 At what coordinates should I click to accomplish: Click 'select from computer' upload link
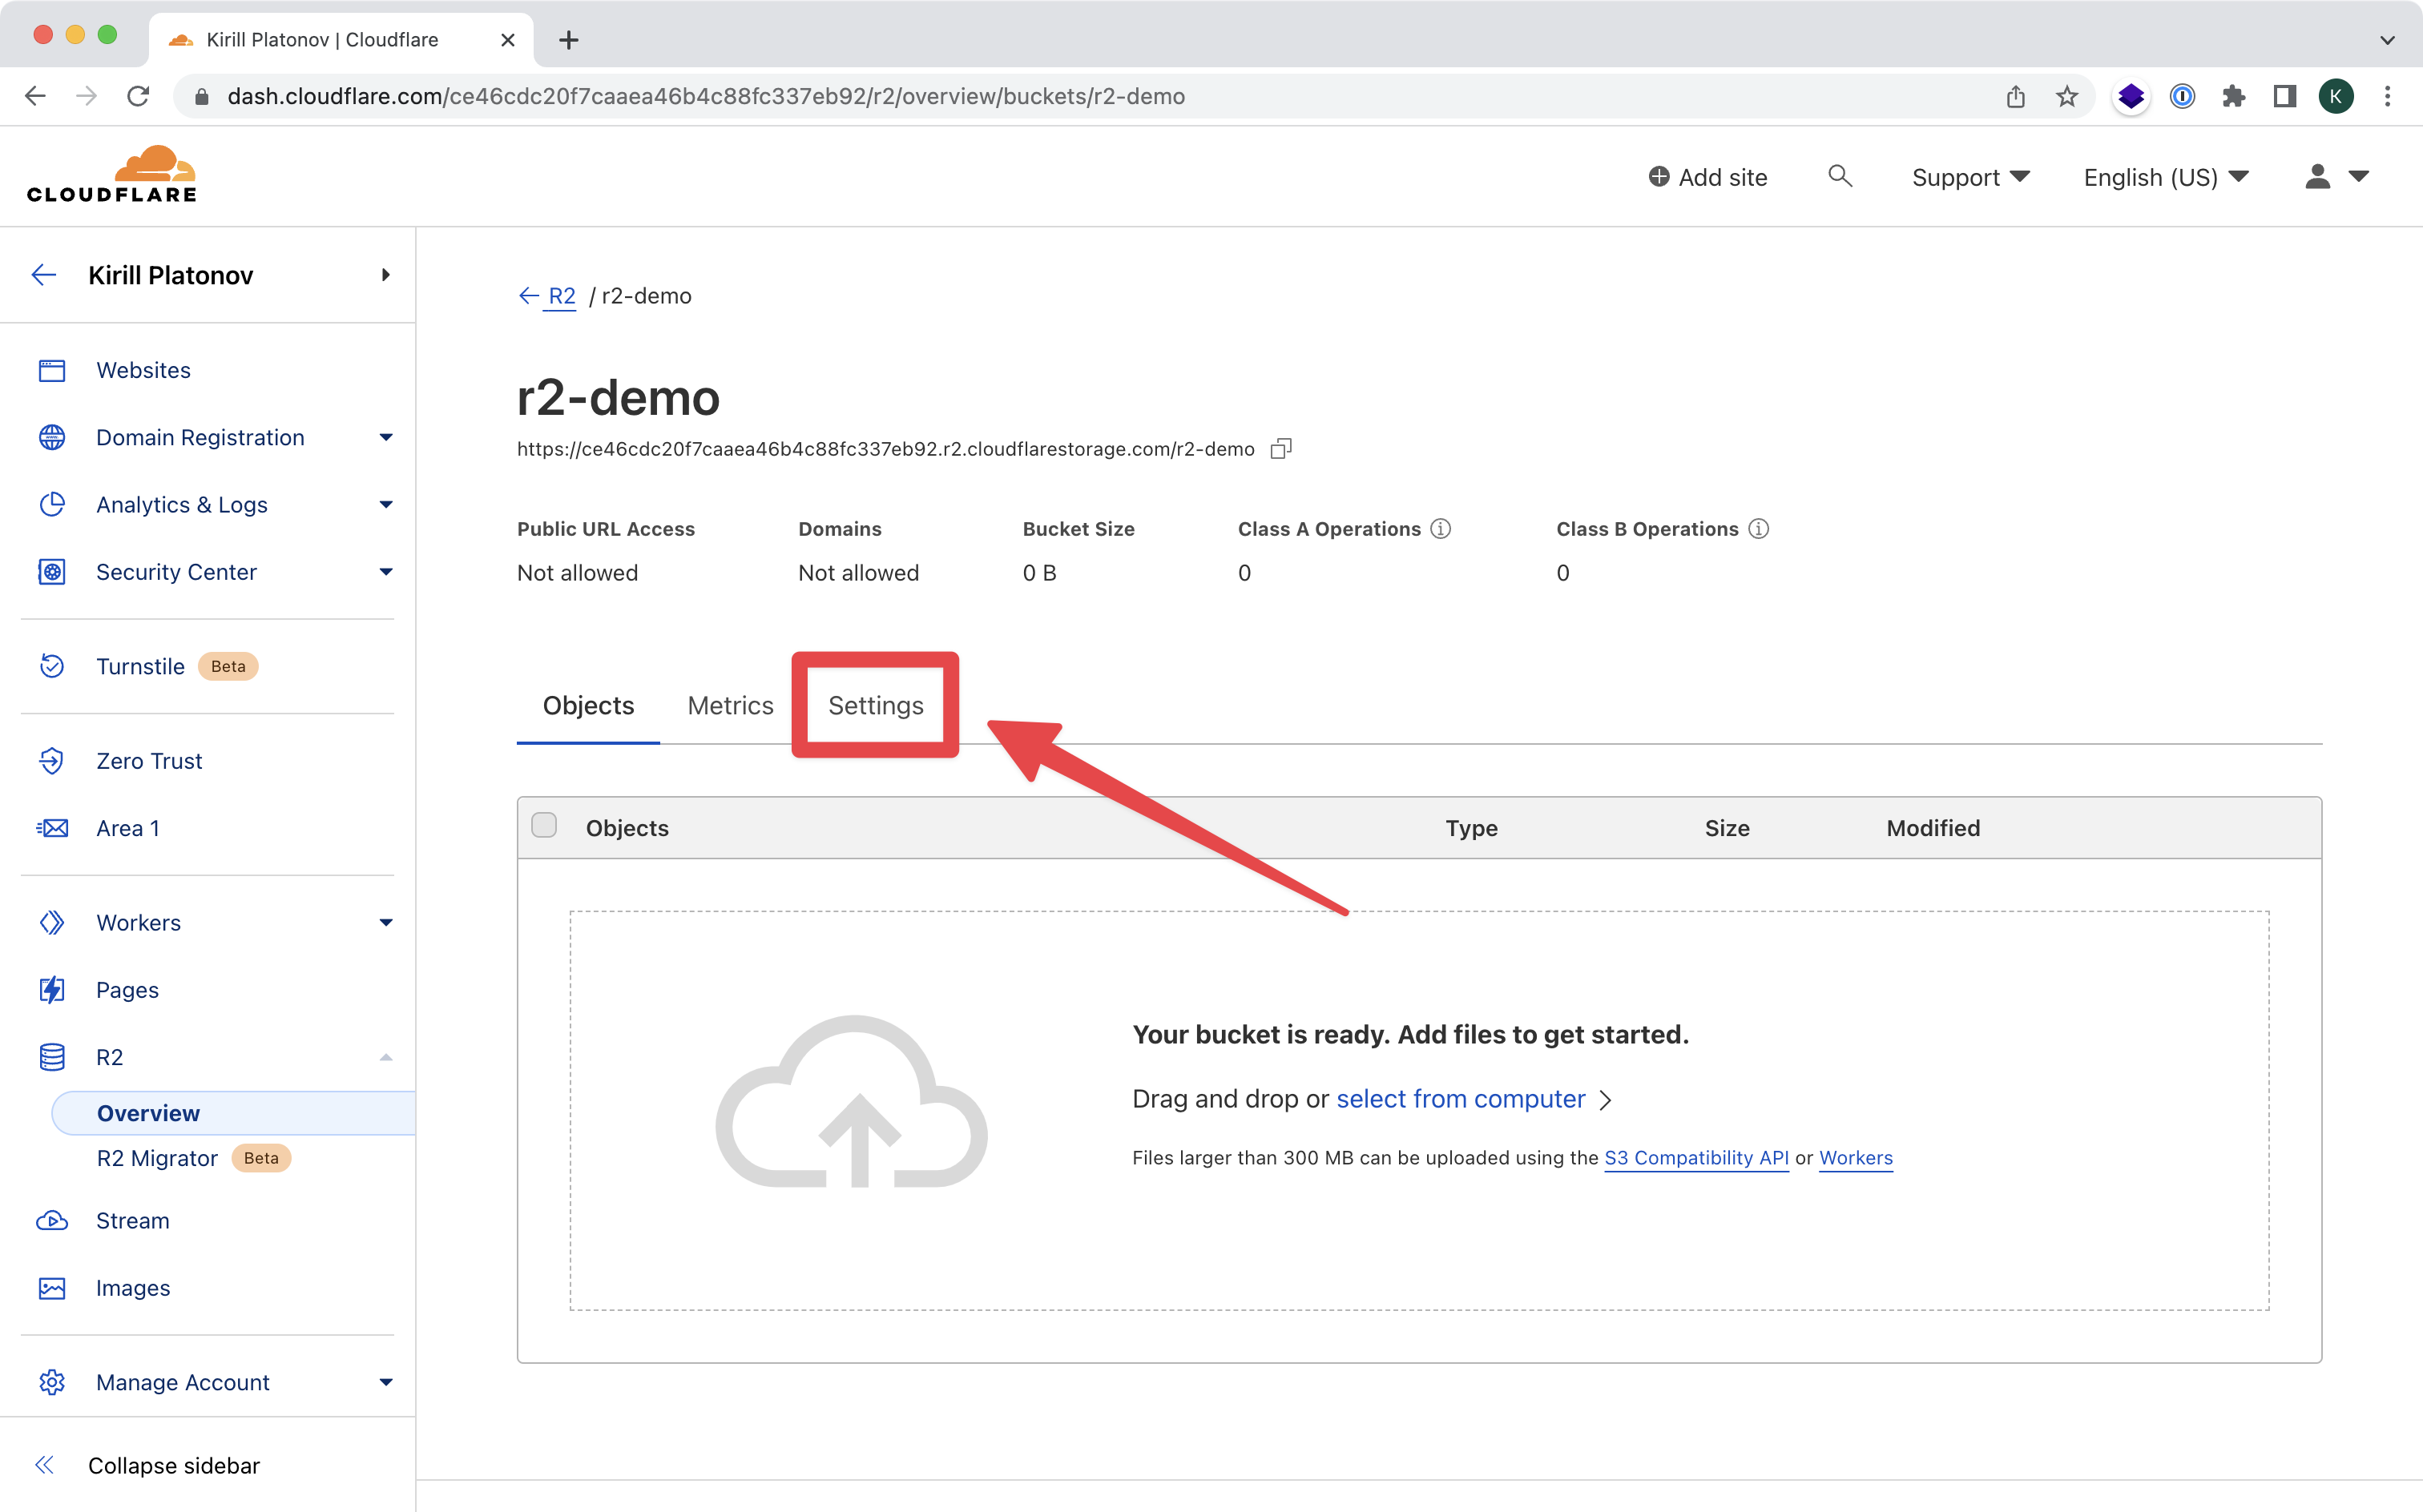pyautogui.click(x=1461, y=1099)
